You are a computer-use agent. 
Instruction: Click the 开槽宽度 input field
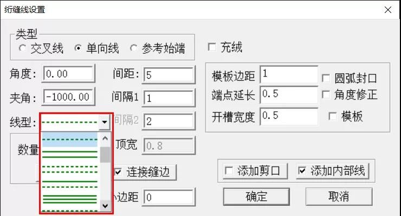[x=289, y=116]
